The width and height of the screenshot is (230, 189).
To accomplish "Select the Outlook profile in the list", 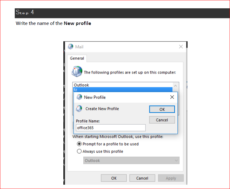I will (123, 85).
